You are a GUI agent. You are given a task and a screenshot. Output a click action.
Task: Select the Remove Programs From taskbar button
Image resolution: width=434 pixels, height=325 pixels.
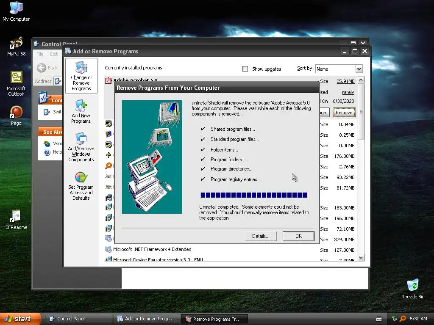coord(214,319)
